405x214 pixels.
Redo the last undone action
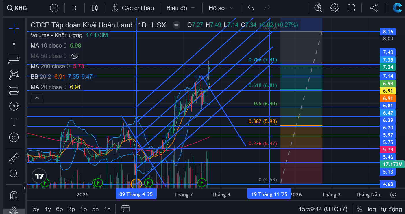267,8
